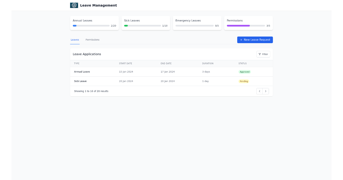Open the Sick Leaves summary card
The image size is (343, 180).
(x=146, y=23)
